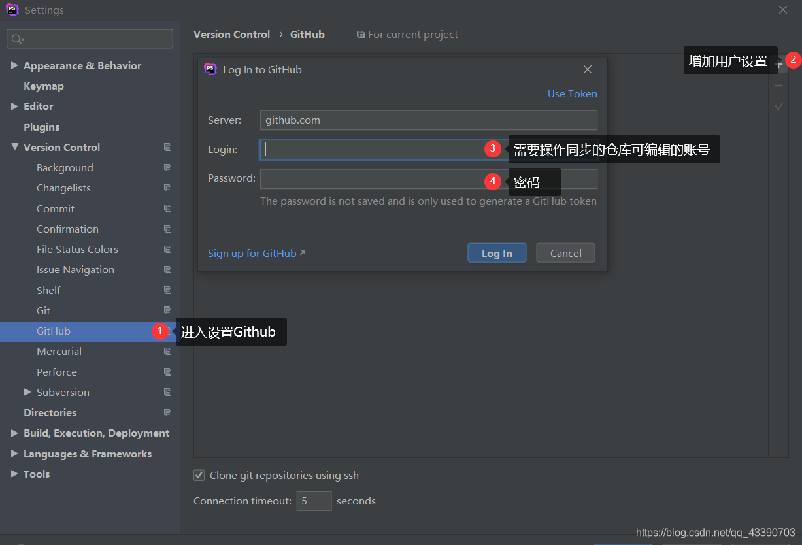Click the project-level icon beside Changelists
This screenshot has height=545, width=802.
(x=167, y=188)
